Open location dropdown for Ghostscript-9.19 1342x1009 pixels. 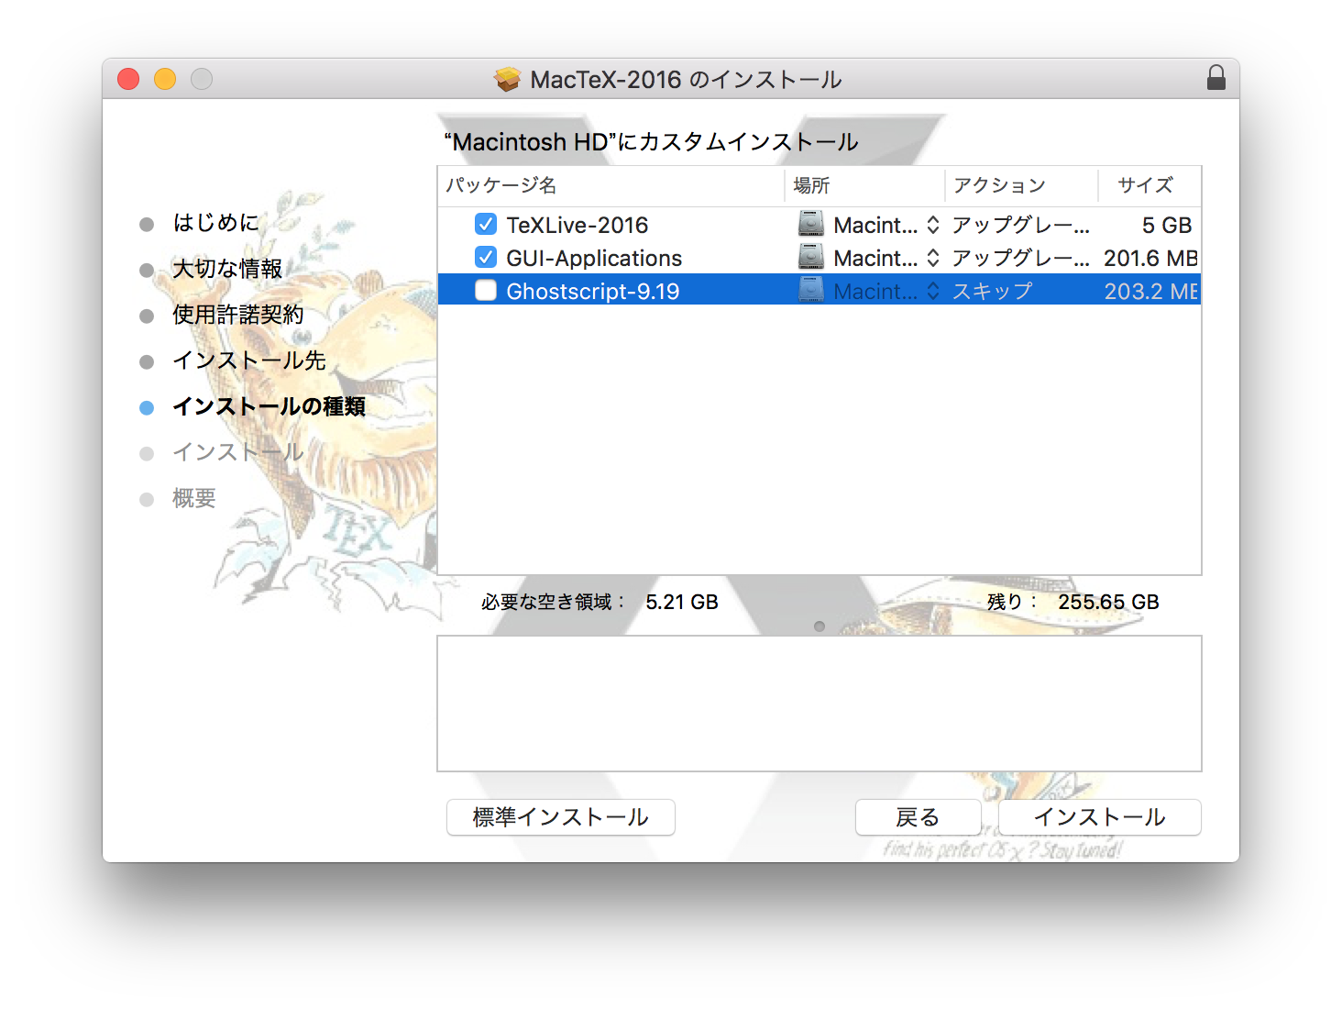pos(933,291)
